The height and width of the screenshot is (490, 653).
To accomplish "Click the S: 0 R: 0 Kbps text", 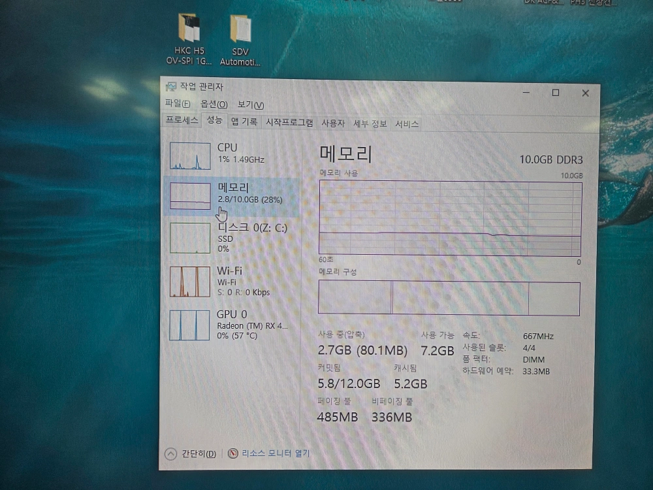I will pos(244,293).
